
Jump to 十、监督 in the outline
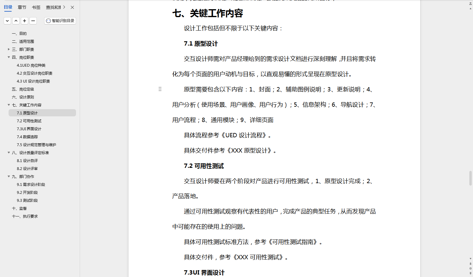pyautogui.click(x=19, y=209)
